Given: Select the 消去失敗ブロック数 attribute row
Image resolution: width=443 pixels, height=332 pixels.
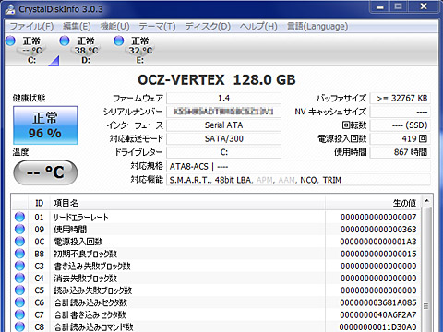Looking at the screenshot, I should (x=217, y=279).
